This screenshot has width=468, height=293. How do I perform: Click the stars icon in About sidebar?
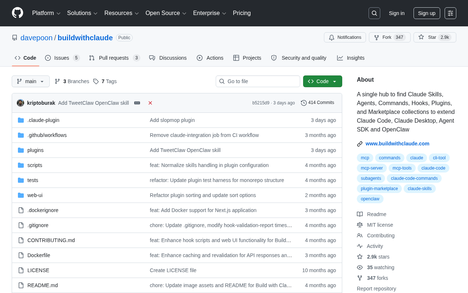(x=360, y=257)
